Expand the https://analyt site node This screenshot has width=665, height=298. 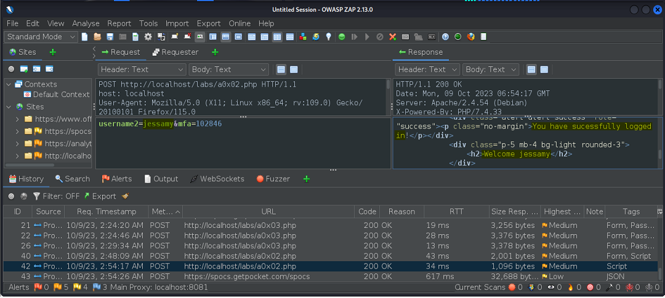coord(17,144)
